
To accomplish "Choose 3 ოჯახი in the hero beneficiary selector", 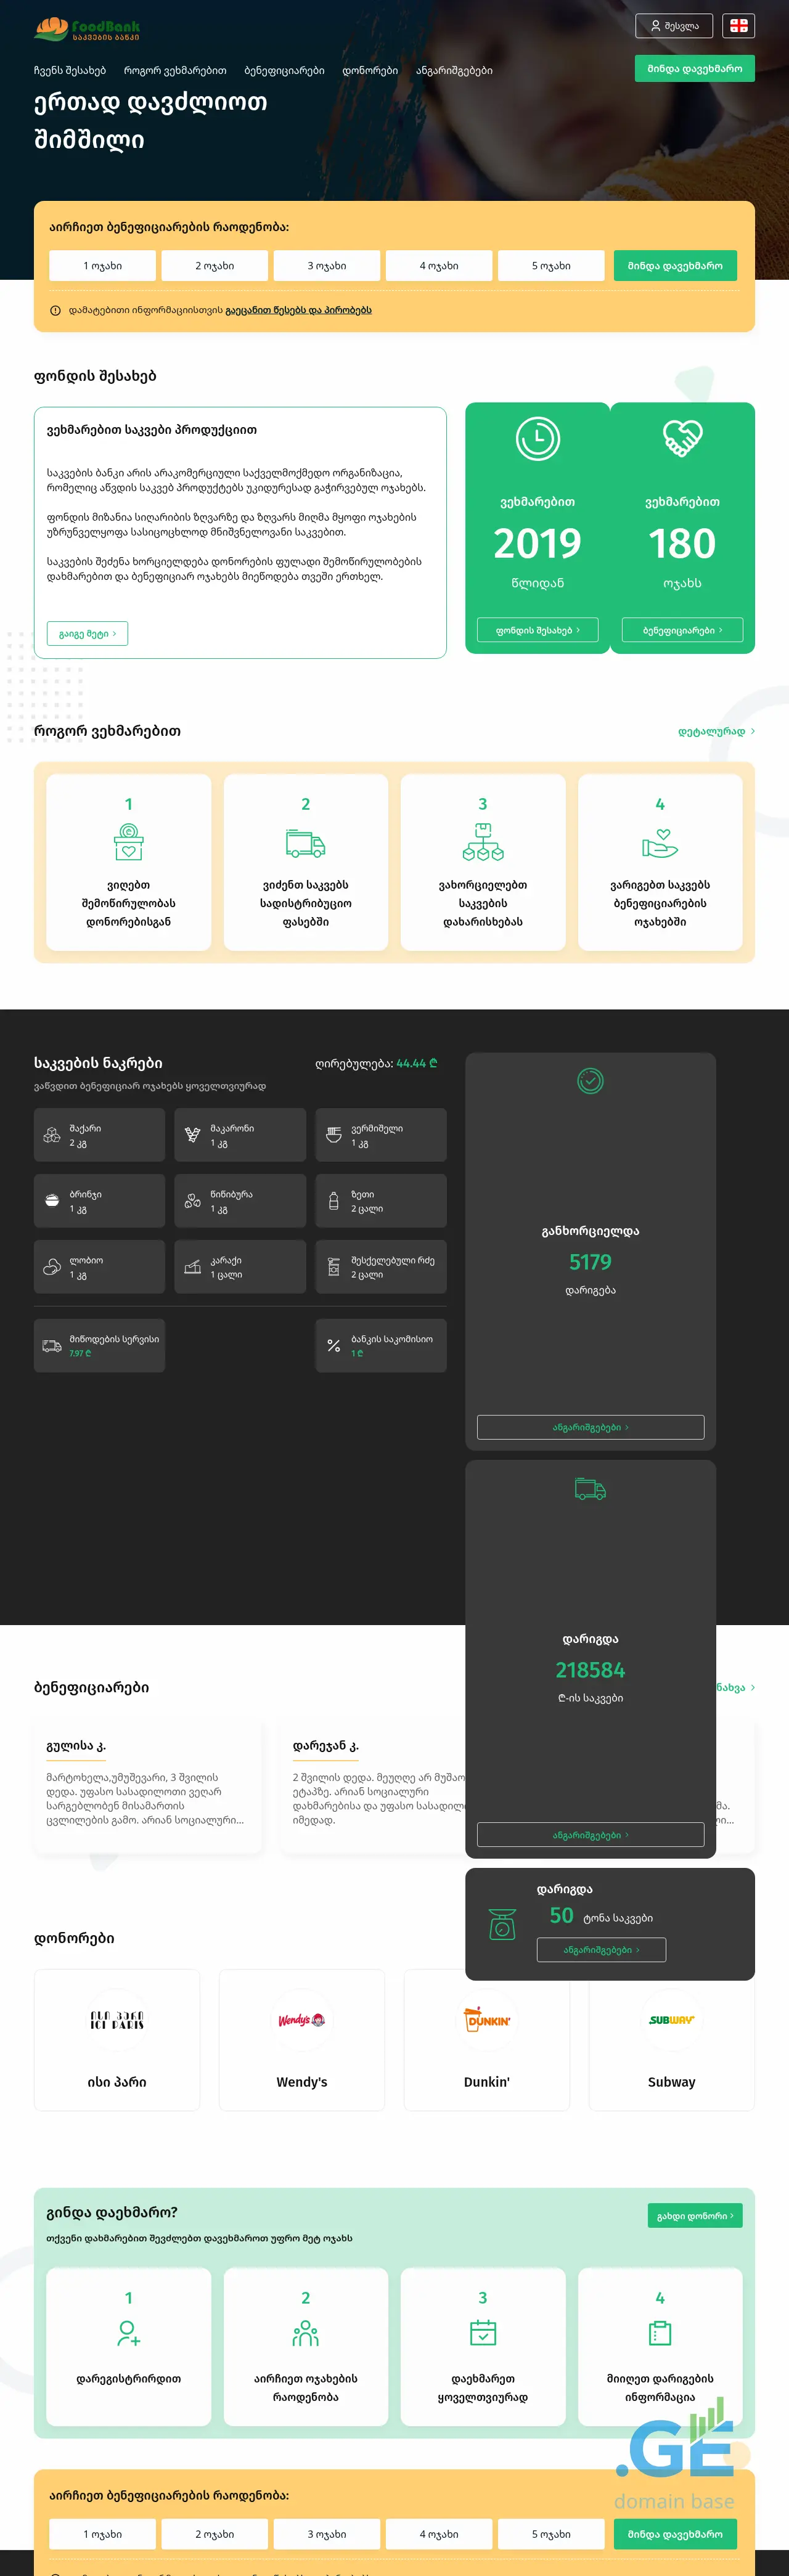I will tap(327, 266).
